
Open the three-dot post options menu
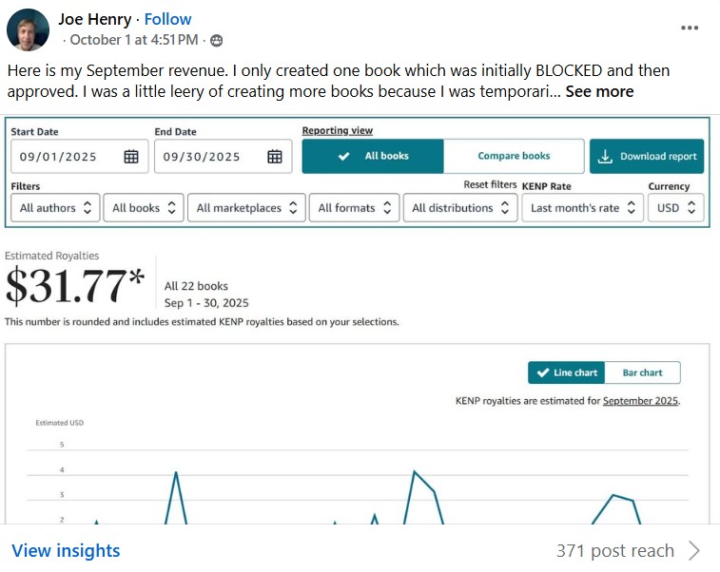[x=690, y=28]
